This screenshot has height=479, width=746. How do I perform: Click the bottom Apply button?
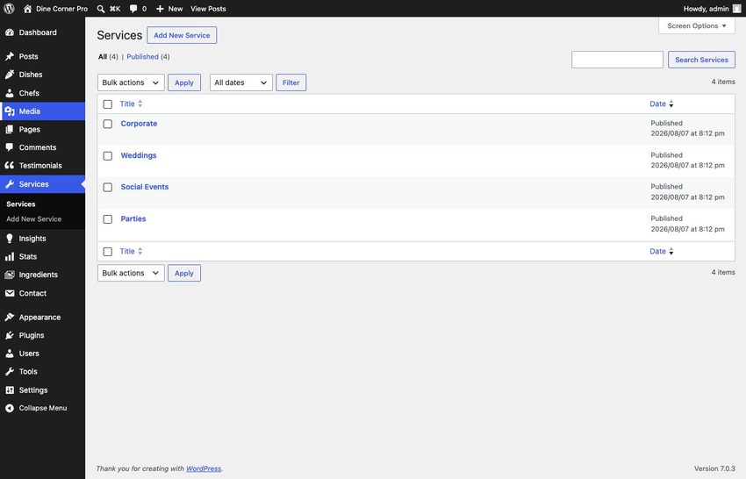pos(184,273)
